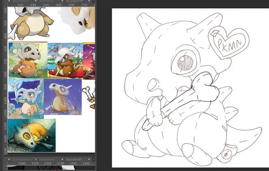Close the DandyIsredraw tab with its X
269x171 pixels.
tap(36, 159)
